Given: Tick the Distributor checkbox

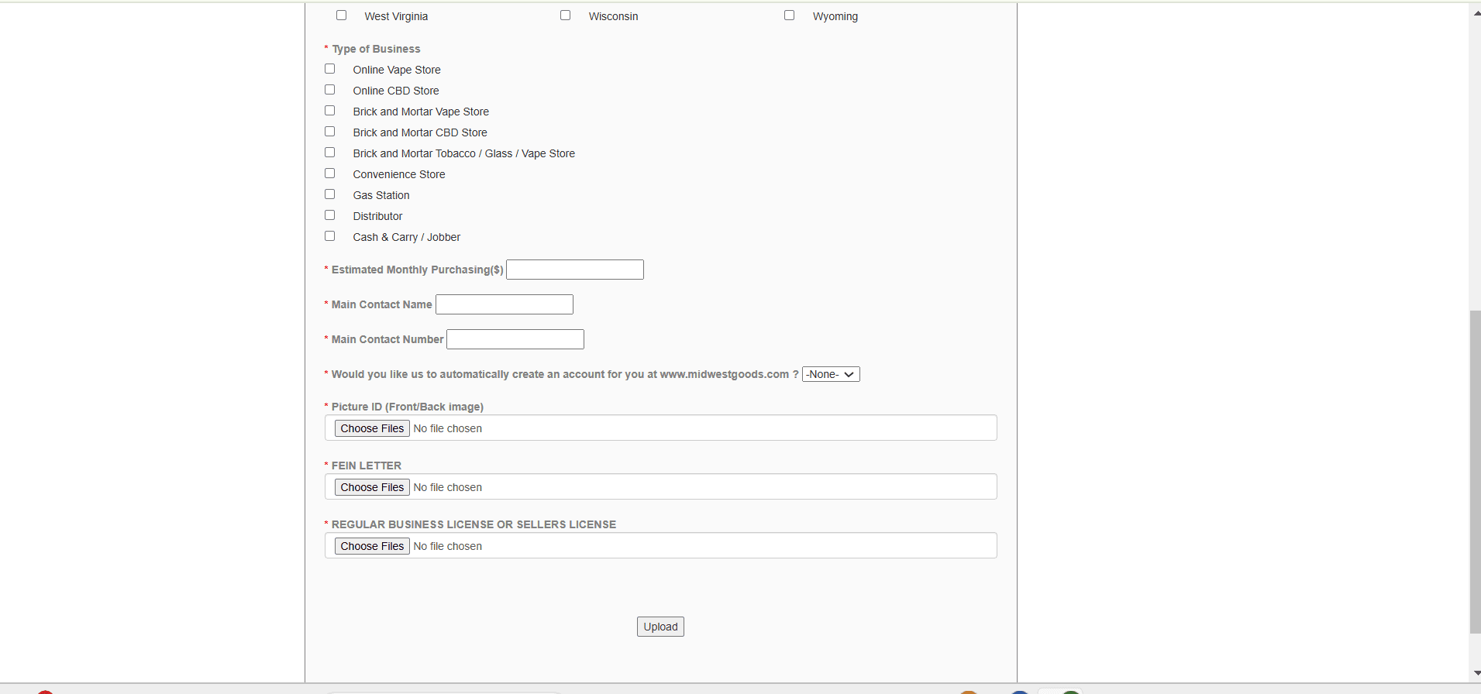Looking at the screenshot, I should (329, 215).
